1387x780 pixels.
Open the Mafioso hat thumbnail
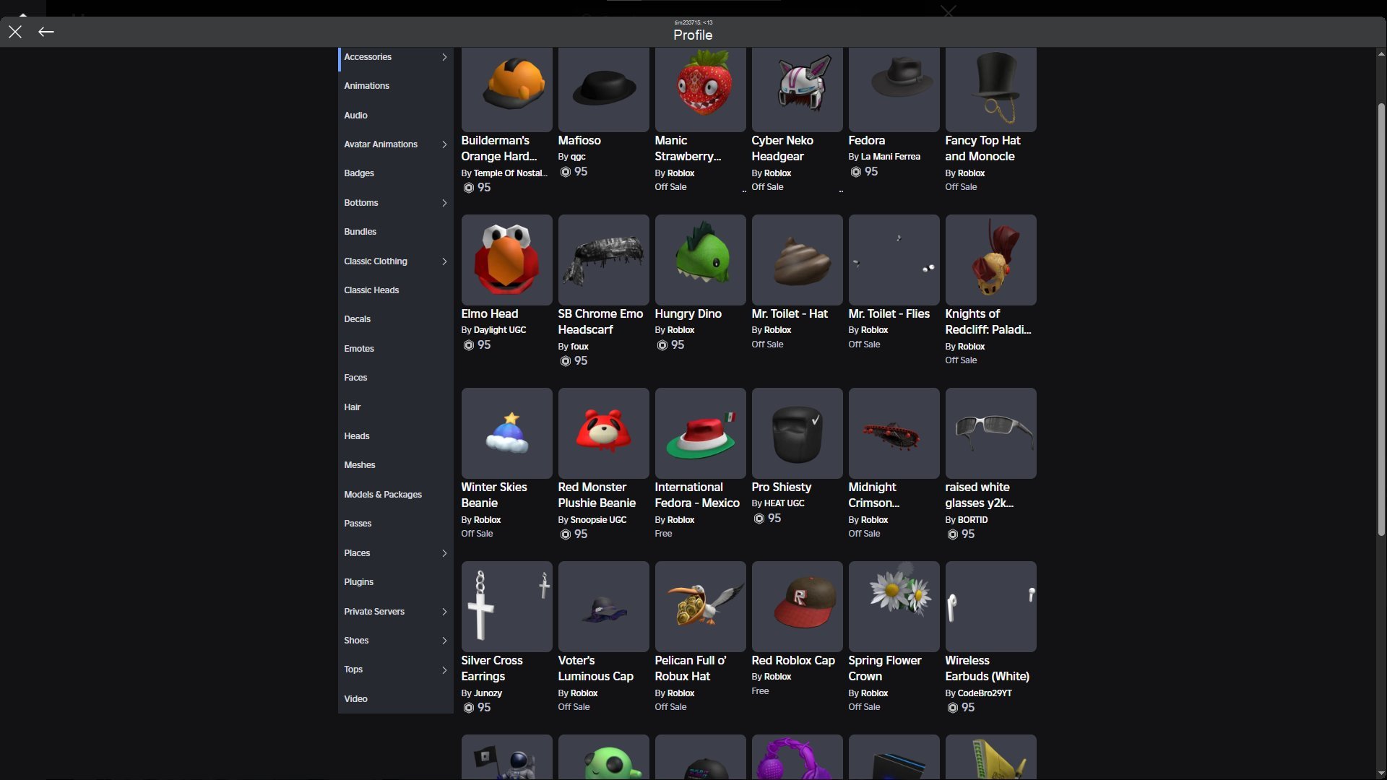[x=603, y=90]
